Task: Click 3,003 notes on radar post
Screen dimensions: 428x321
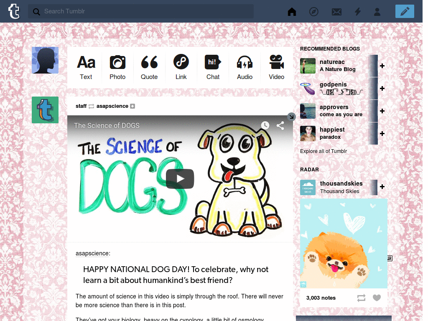Action: (321, 298)
